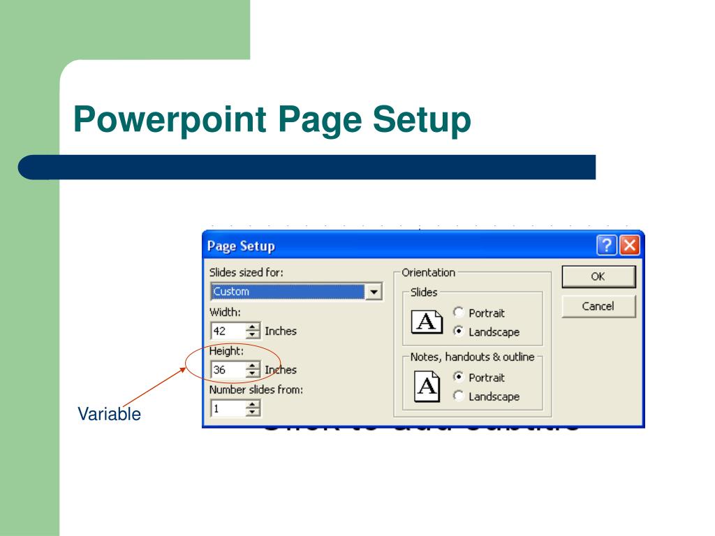Select Portrait orientation for Slides

coord(459,313)
